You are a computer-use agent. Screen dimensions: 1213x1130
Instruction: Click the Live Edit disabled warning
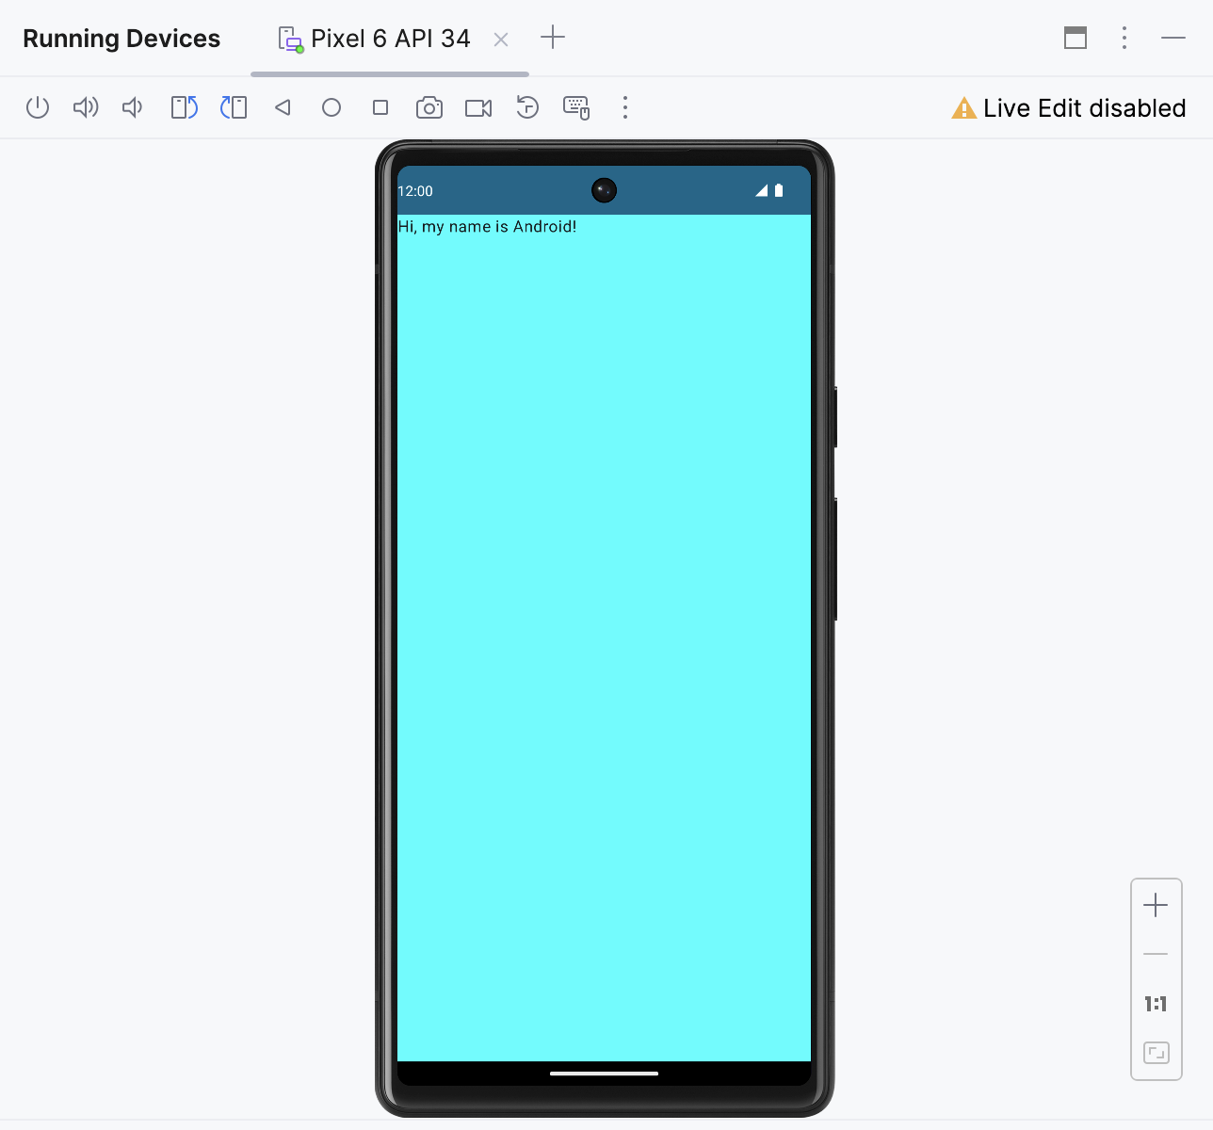[1069, 108]
